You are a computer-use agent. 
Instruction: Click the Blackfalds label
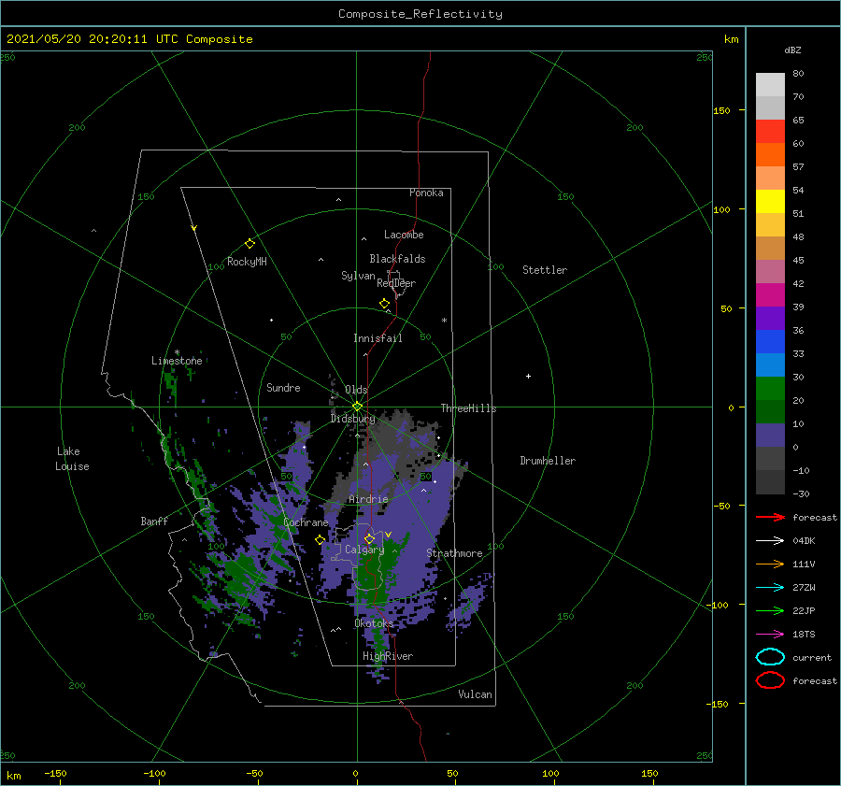tap(397, 259)
